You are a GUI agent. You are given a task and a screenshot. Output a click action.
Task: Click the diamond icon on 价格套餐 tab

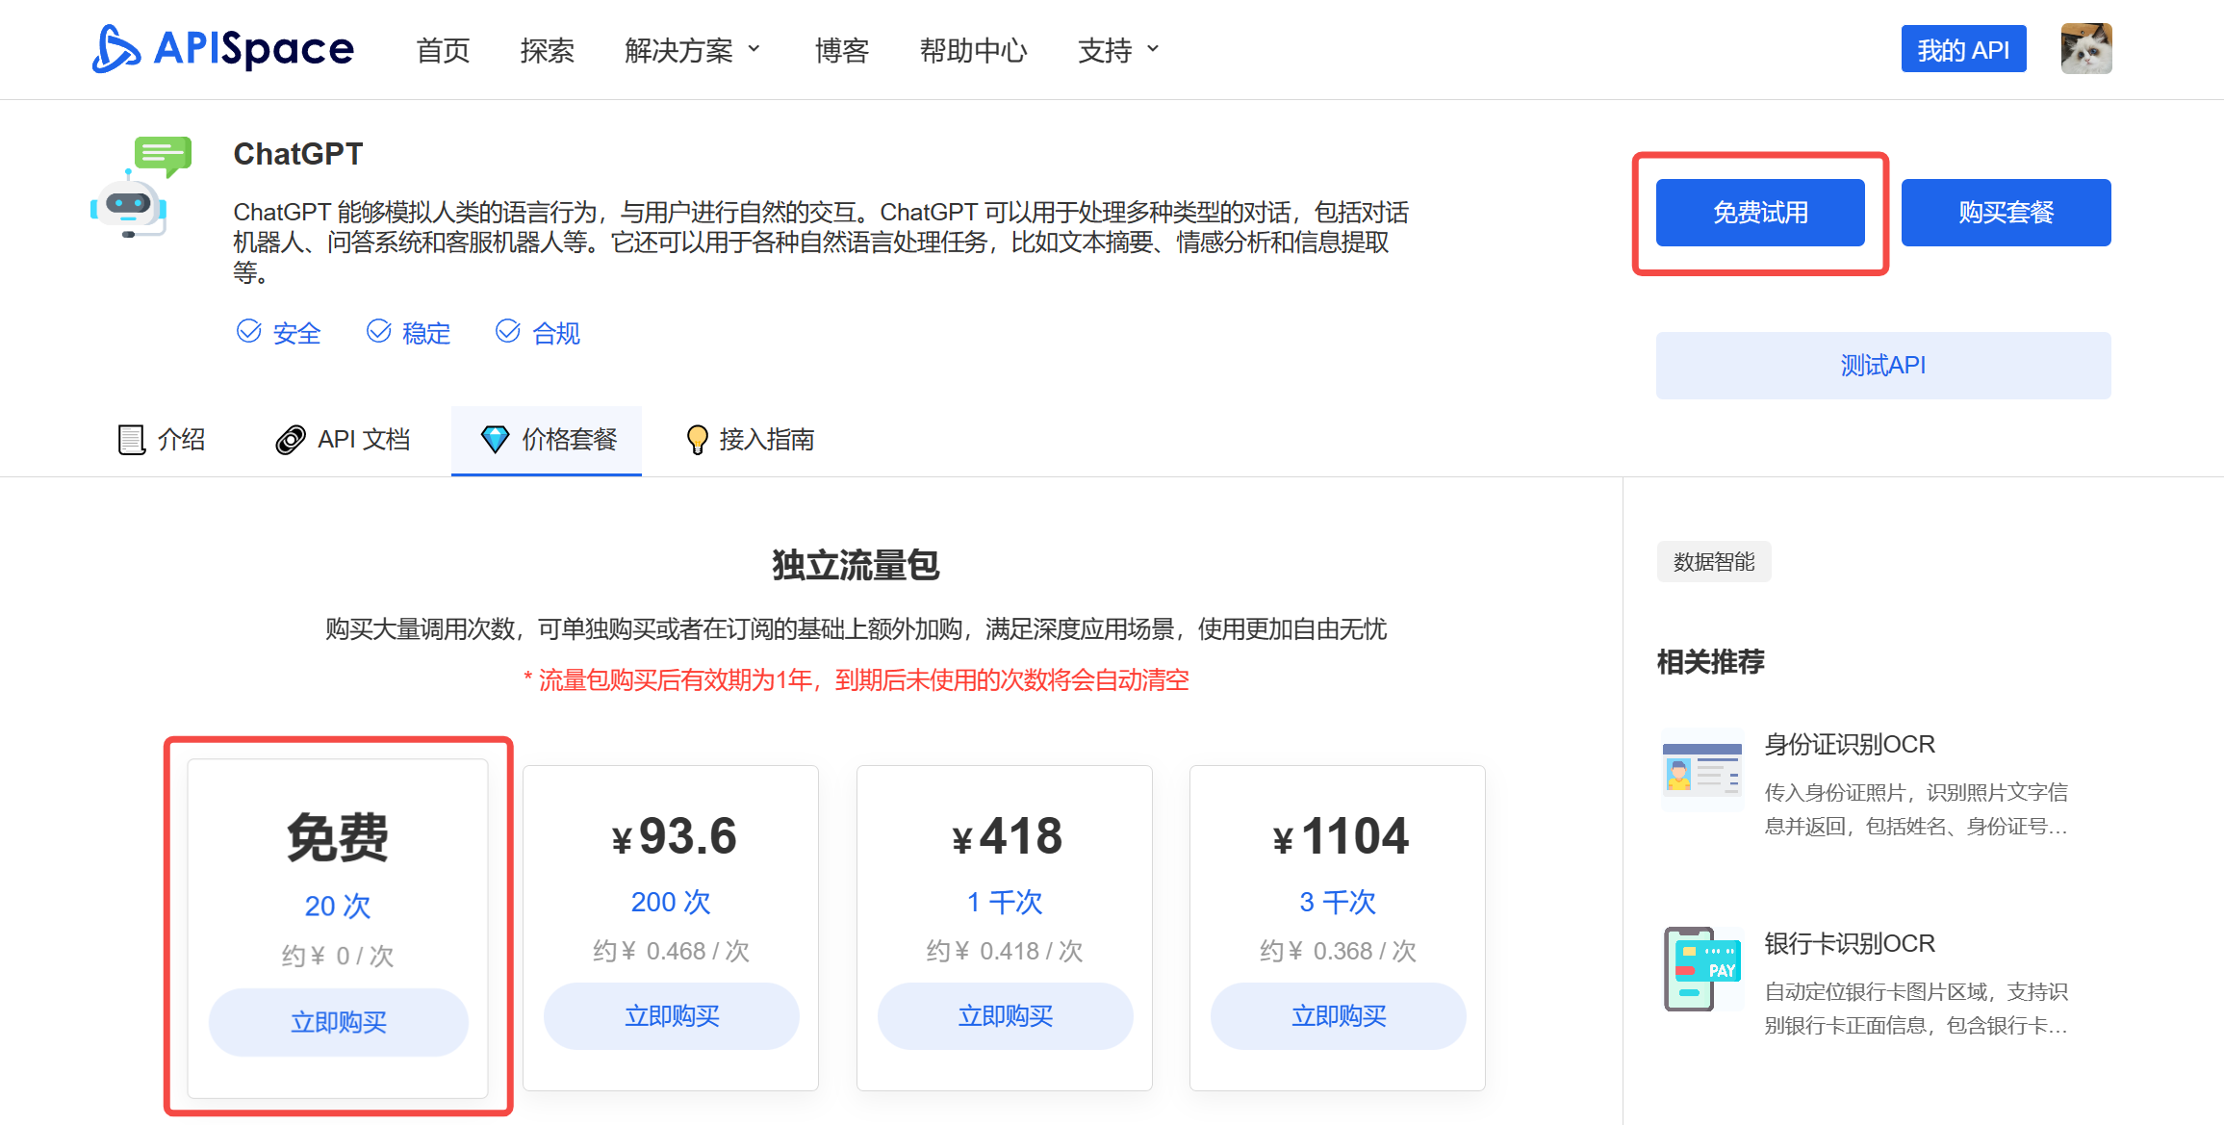495,440
